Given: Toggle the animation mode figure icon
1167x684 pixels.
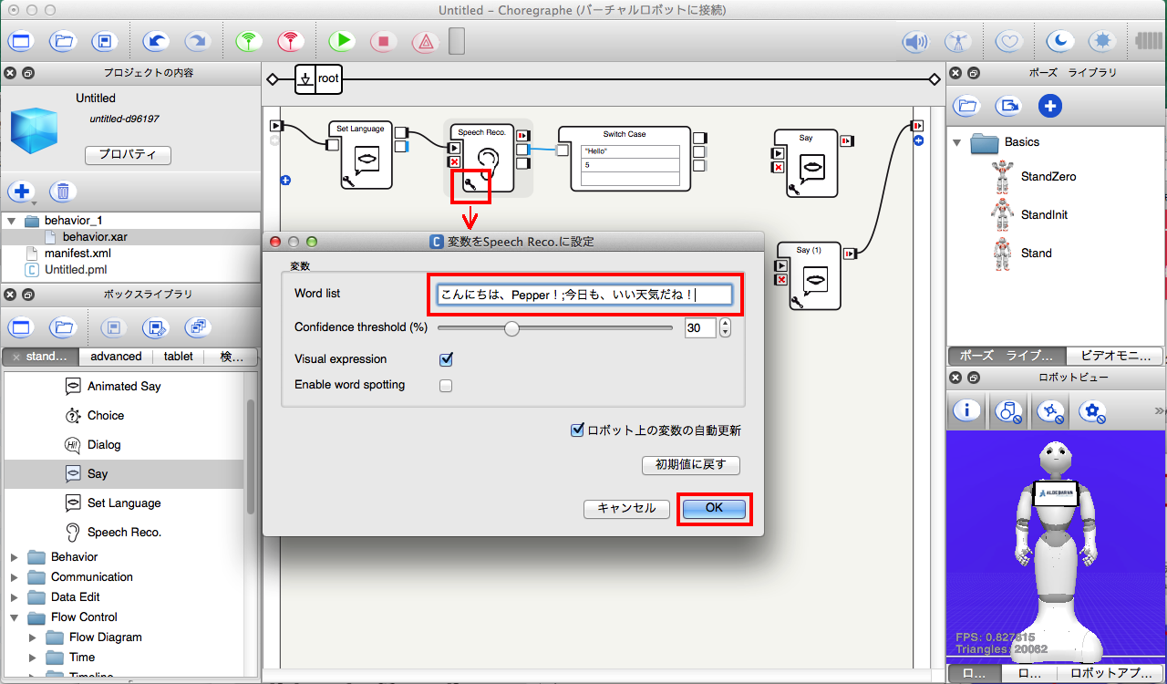Looking at the screenshot, I should (x=957, y=42).
